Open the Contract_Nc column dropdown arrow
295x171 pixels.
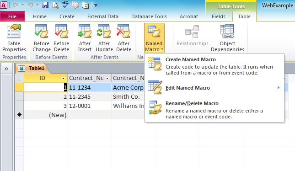(x=107, y=78)
